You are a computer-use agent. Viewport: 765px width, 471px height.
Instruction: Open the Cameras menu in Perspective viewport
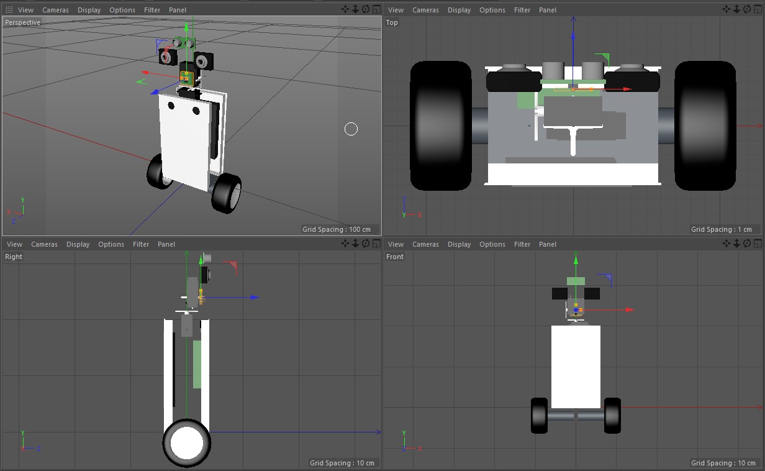(55, 10)
